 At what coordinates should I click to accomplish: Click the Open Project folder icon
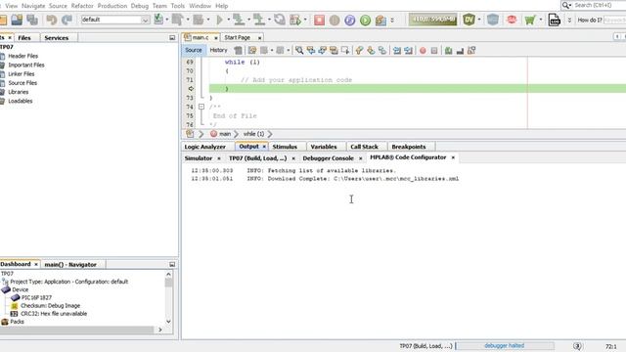pos(17,20)
